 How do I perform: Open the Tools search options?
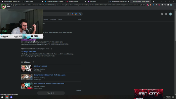tap(79, 20)
